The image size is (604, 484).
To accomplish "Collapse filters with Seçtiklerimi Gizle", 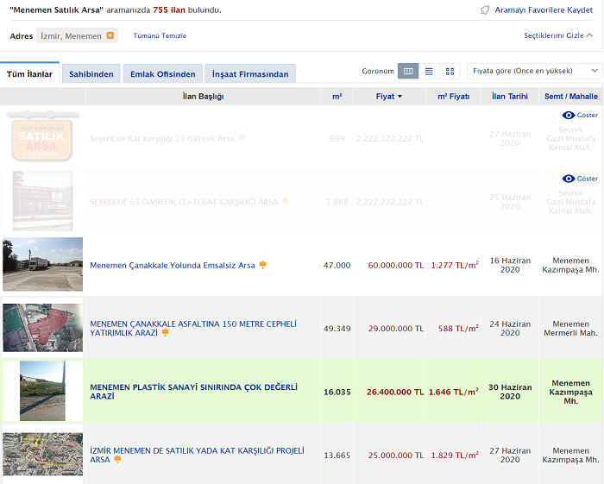I will tap(558, 35).
